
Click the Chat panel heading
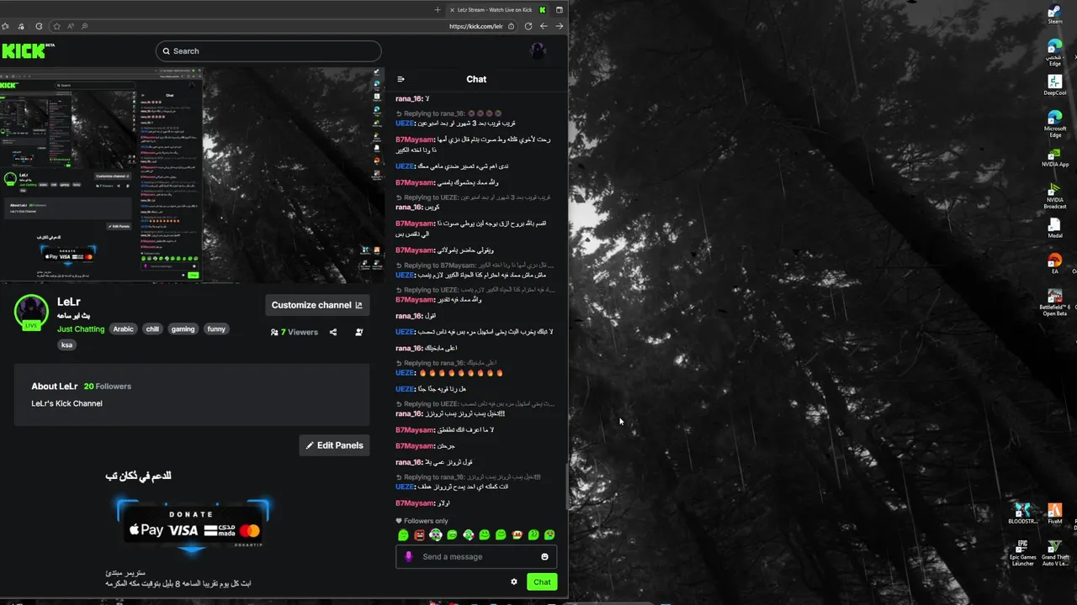coord(476,79)
